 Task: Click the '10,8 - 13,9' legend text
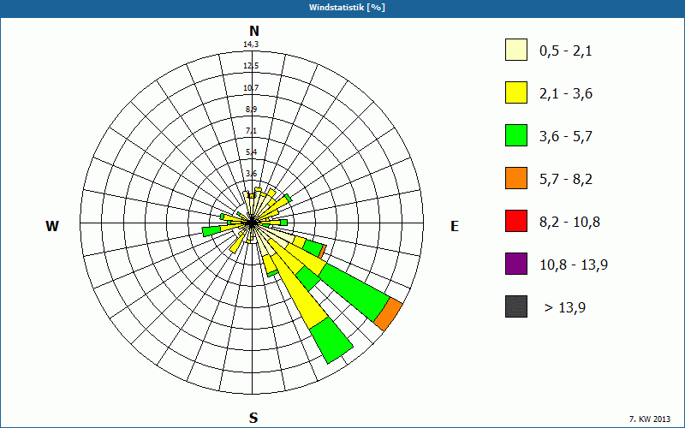pos(574,265)
